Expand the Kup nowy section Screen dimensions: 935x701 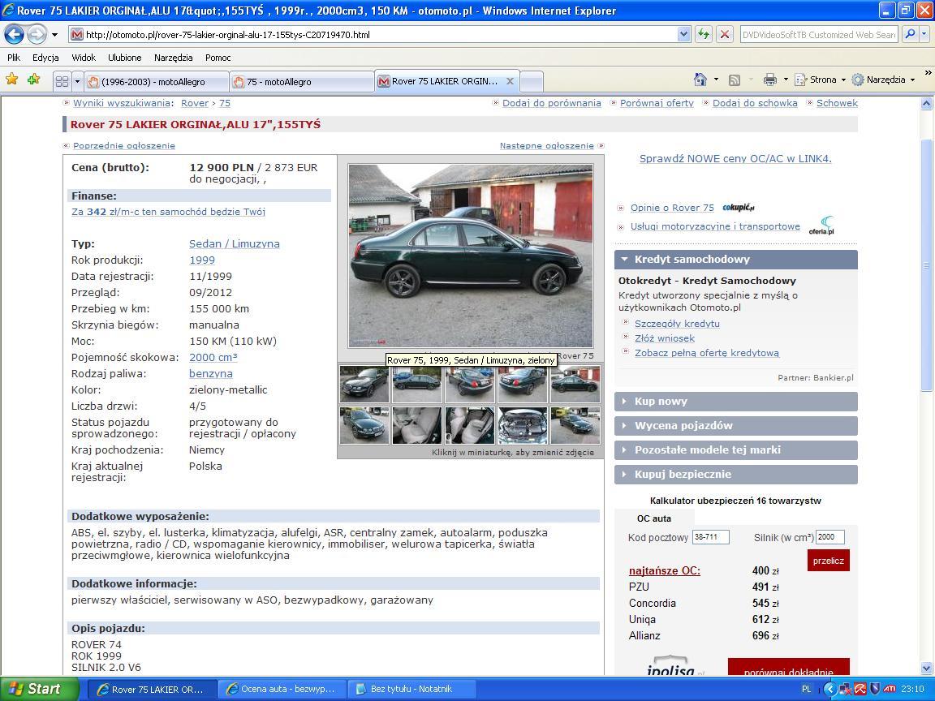pyautogui.click(x=735, y=402)
